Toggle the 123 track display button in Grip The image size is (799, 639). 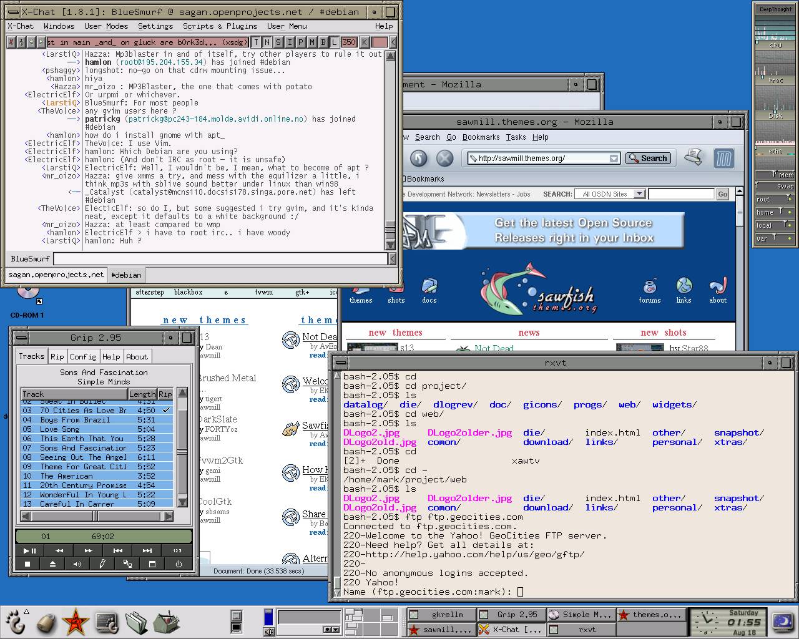coord(177,550)
